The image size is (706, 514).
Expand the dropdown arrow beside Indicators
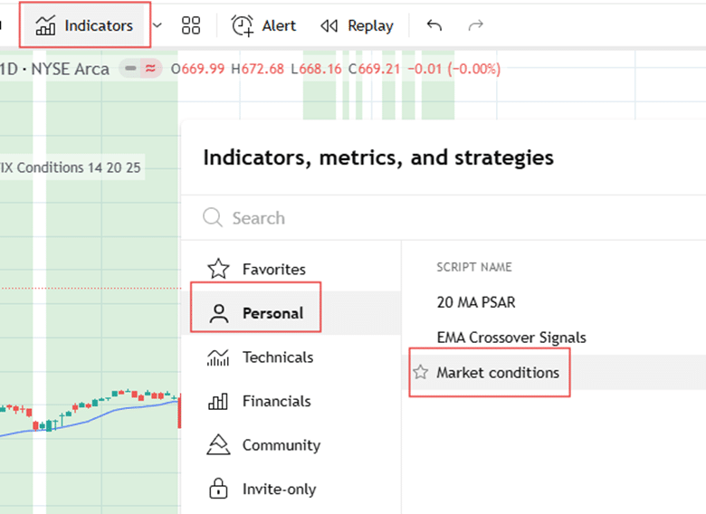pyautogui.click(x=157, y=25)
